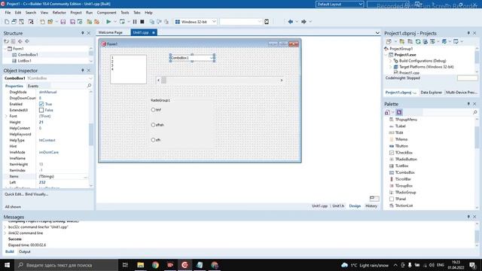Click selected purple Palette category icon
The height and width of the screenshot is (271, 482).
tap(399, 112)
